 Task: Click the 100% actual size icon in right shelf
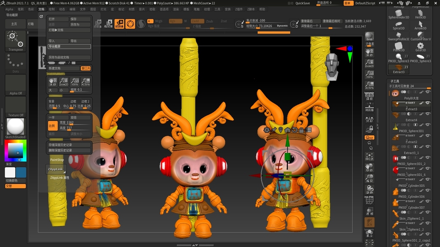click(x=369, y=74)
